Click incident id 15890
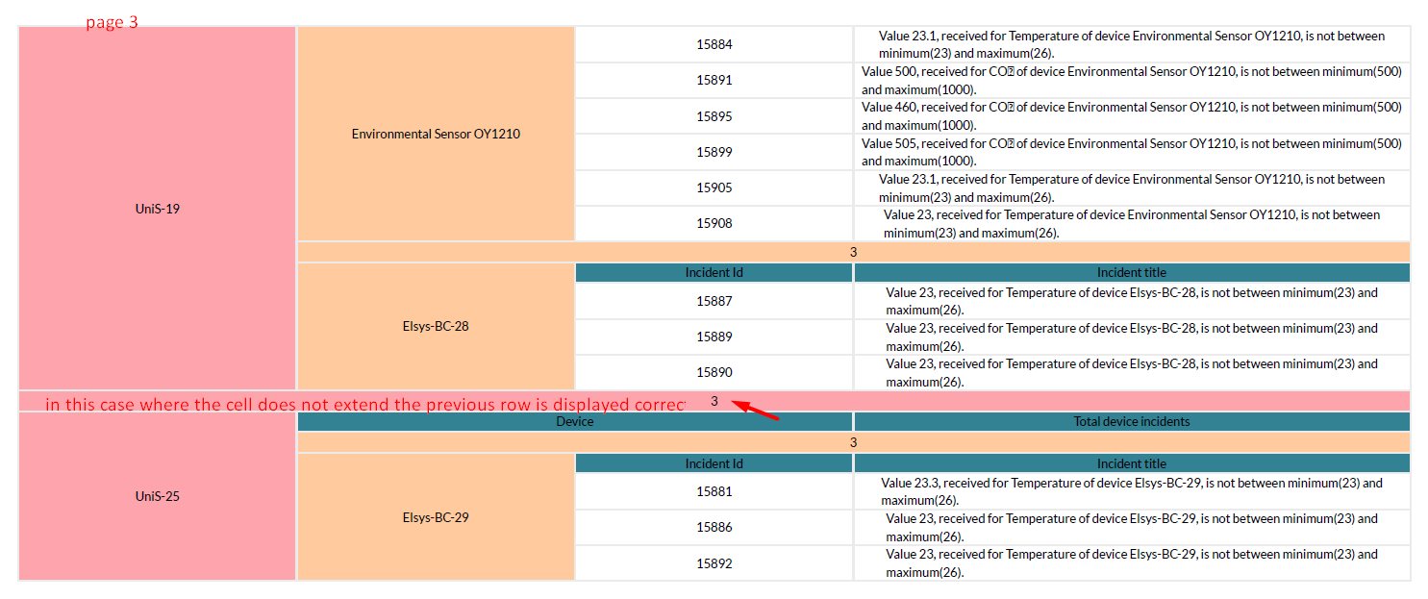Viewport: 1428px width, 599px height. [x=714, y=372]
